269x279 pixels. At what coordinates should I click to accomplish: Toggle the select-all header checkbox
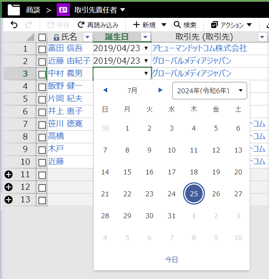point(42,37)
